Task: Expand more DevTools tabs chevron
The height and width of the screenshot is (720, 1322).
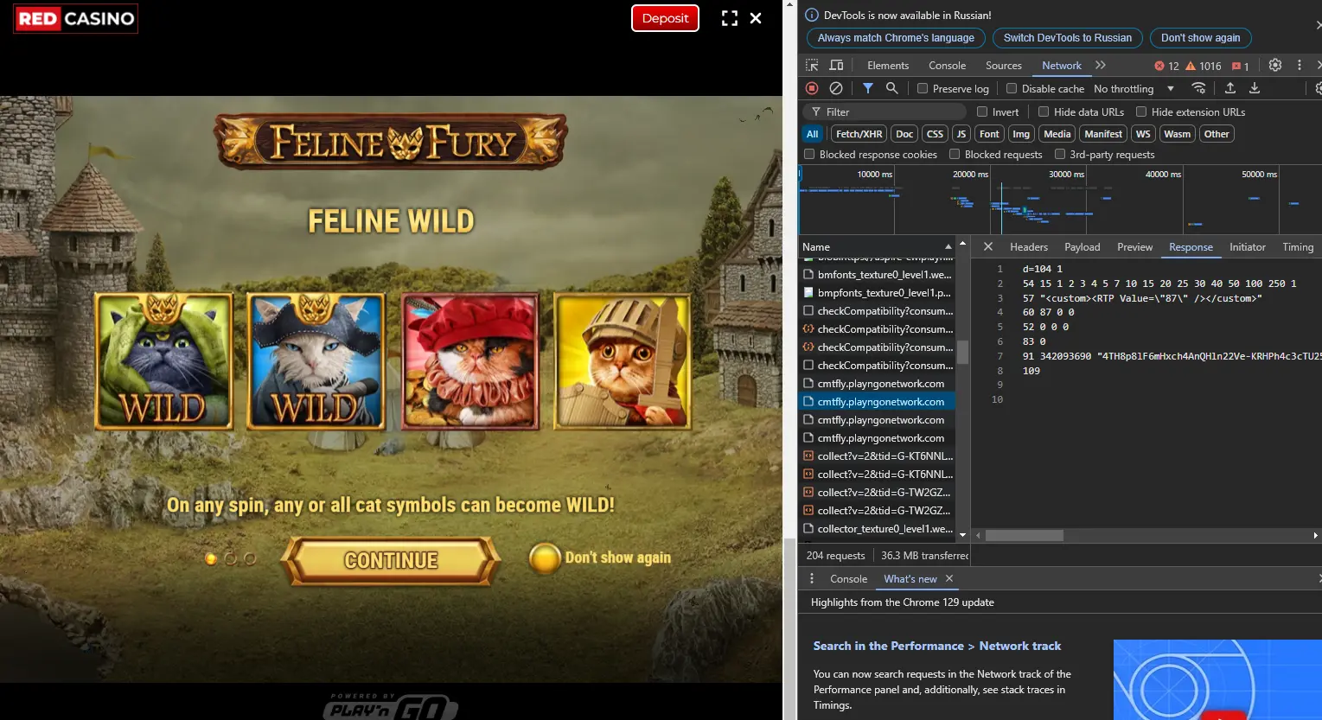Action: (x=1101, y=65)
